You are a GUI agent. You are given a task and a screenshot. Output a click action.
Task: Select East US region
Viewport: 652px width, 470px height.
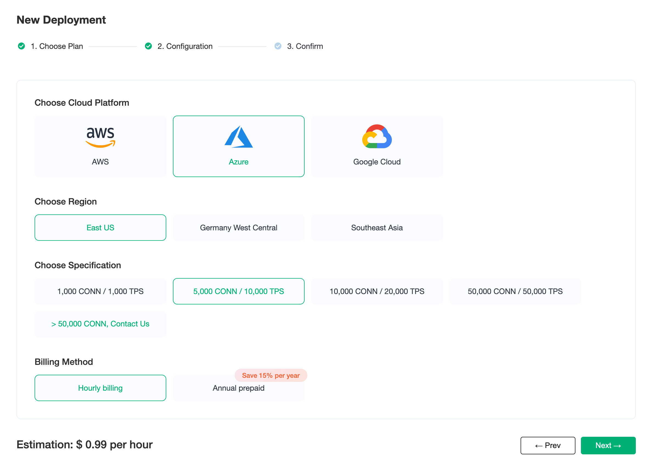pyautogui.click(x=100, y=228)
